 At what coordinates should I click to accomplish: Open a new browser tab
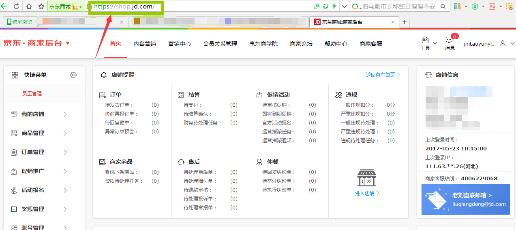(x=404, y=22)
